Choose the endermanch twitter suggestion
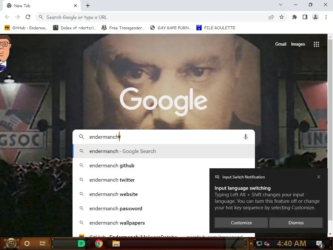The height and width of the screenshot is (250, 333). click(141, 180)
